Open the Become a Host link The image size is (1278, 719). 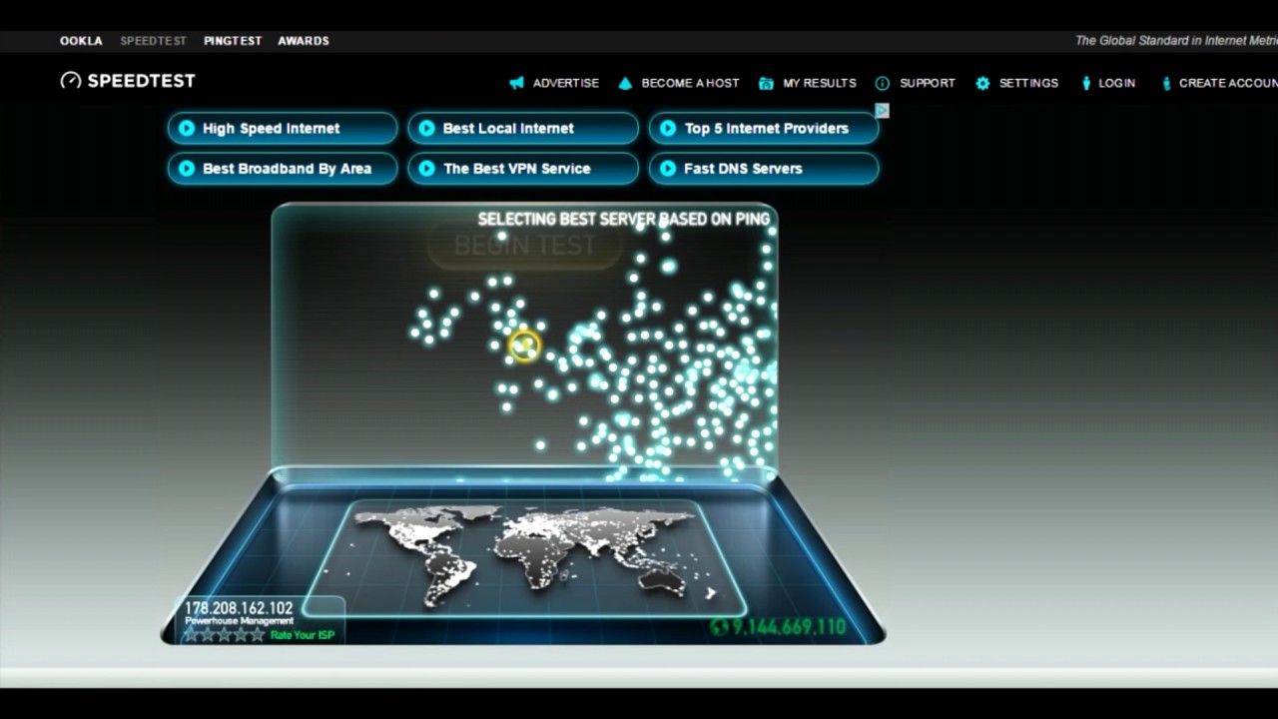[690, 83]
